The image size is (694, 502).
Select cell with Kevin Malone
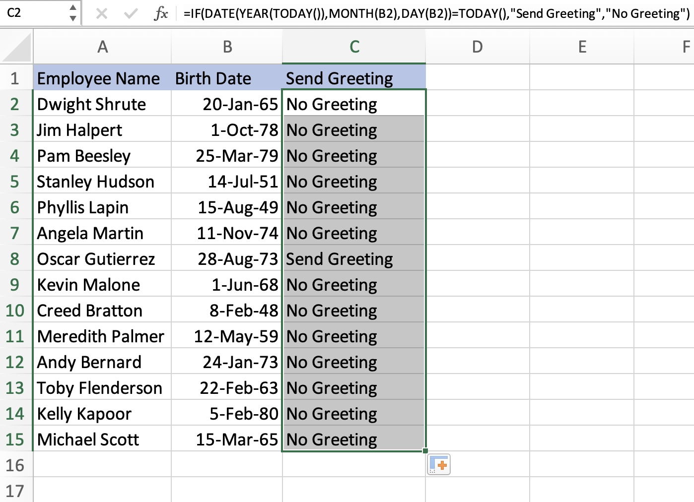(102, 284)
